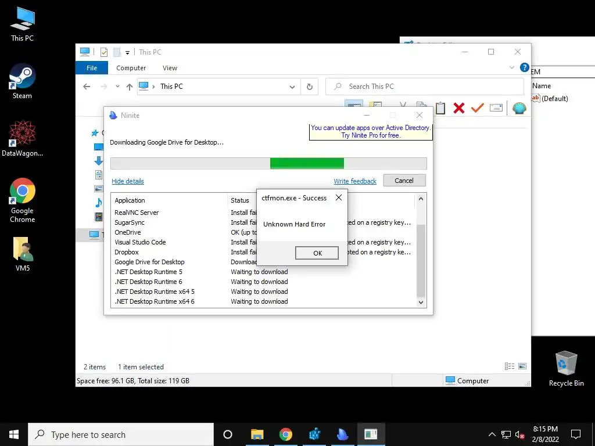Click the clipboard paste toolbar icon
Viewport: 595px width, 446px height.
point(440,108)
